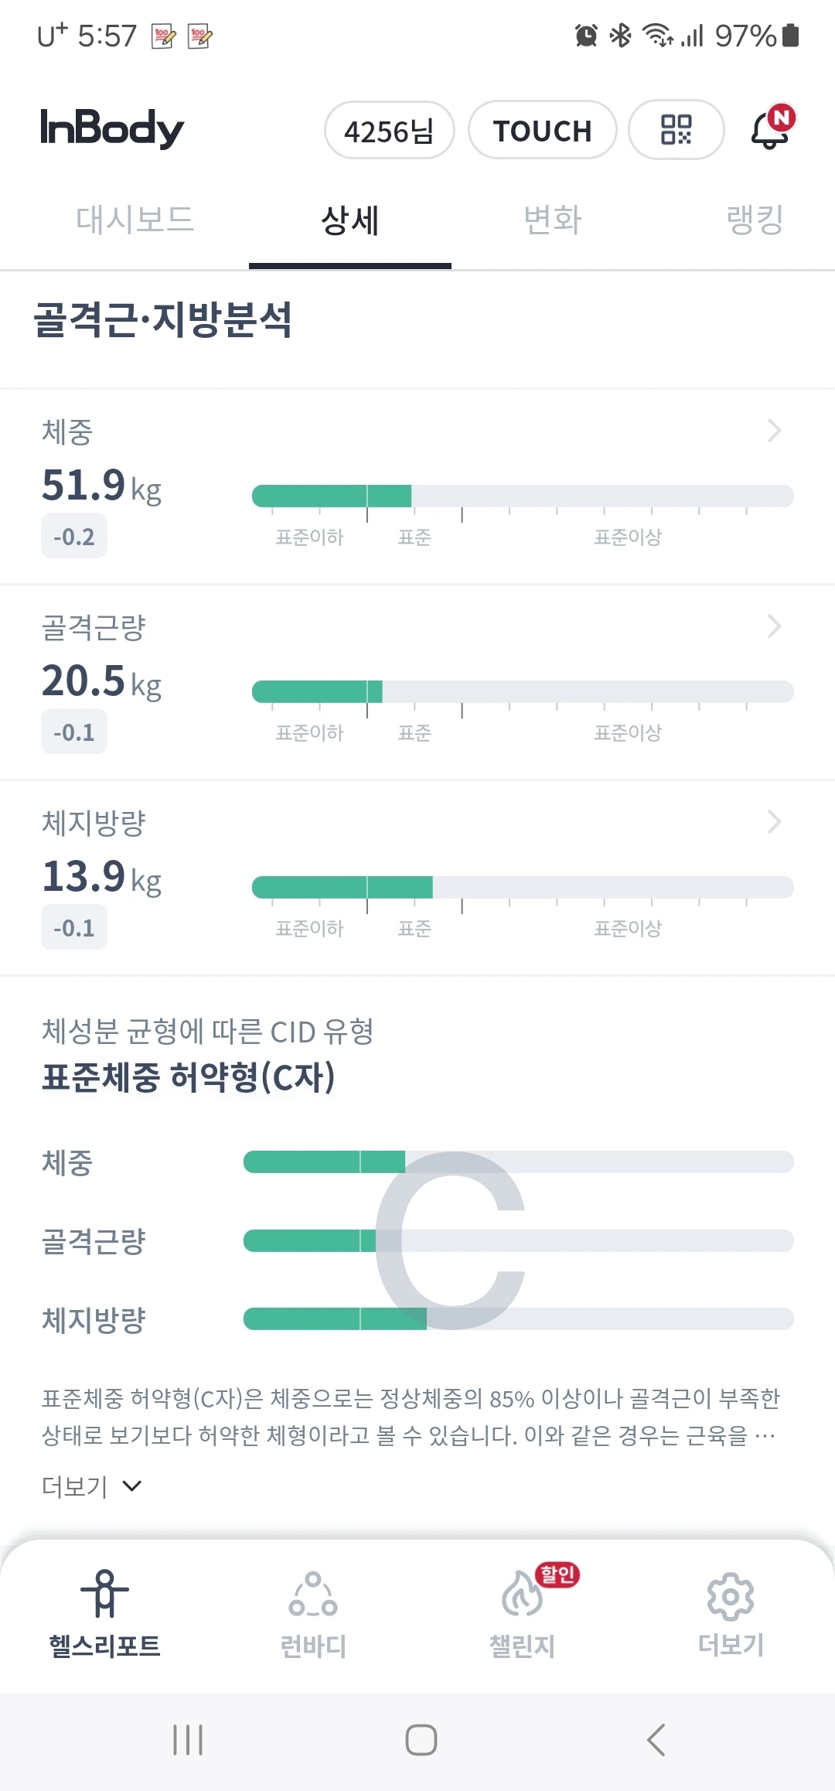
Task: Open Android recent apps button
Action: point(188,1741)
